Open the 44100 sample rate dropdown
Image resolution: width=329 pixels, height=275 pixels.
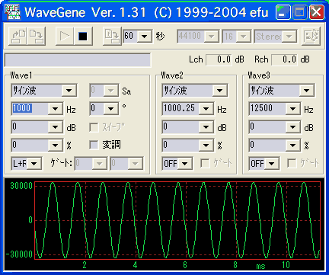coord(211,37)
